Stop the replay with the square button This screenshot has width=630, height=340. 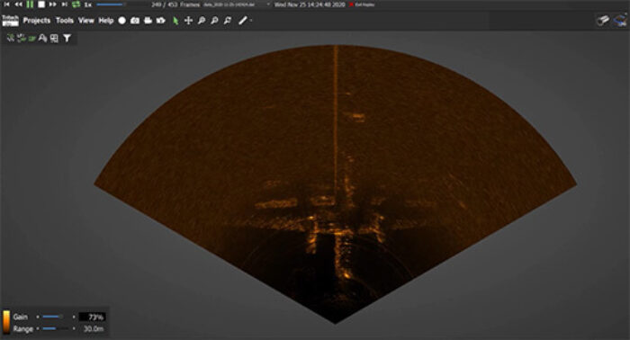41,4
